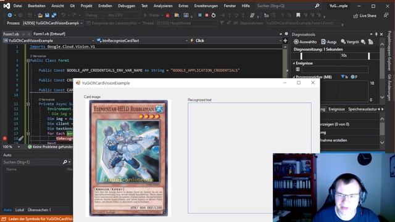Click inside the Recognized text box
The image size is (395, 222).
pos(249,158)
